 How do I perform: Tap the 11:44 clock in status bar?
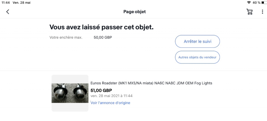click(5, 3)
